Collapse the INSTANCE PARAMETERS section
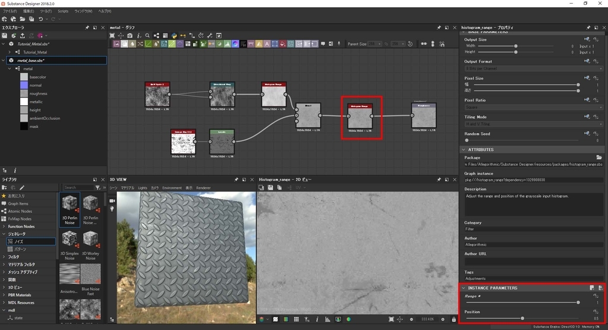 [x=464, y=288]
